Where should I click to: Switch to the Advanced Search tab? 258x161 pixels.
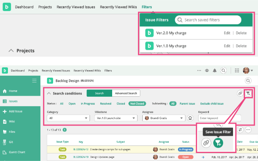coord(126,93)
